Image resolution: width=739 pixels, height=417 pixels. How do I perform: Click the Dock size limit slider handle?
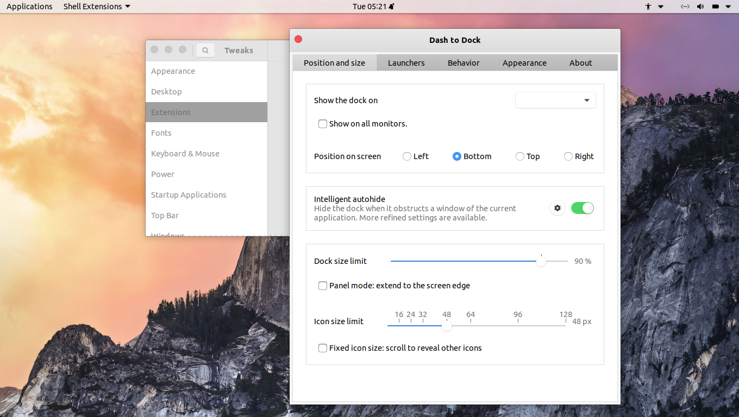tap(541, 261)
